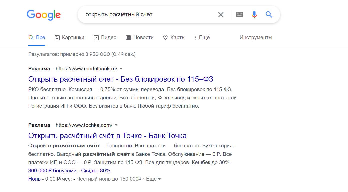Open the Ещё more options menu

(x=202, y=38)
